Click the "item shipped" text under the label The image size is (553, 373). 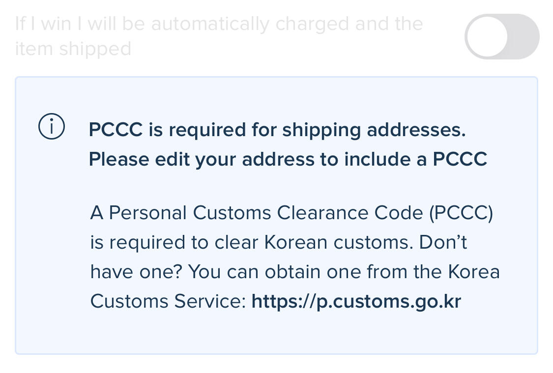[73, 49]
